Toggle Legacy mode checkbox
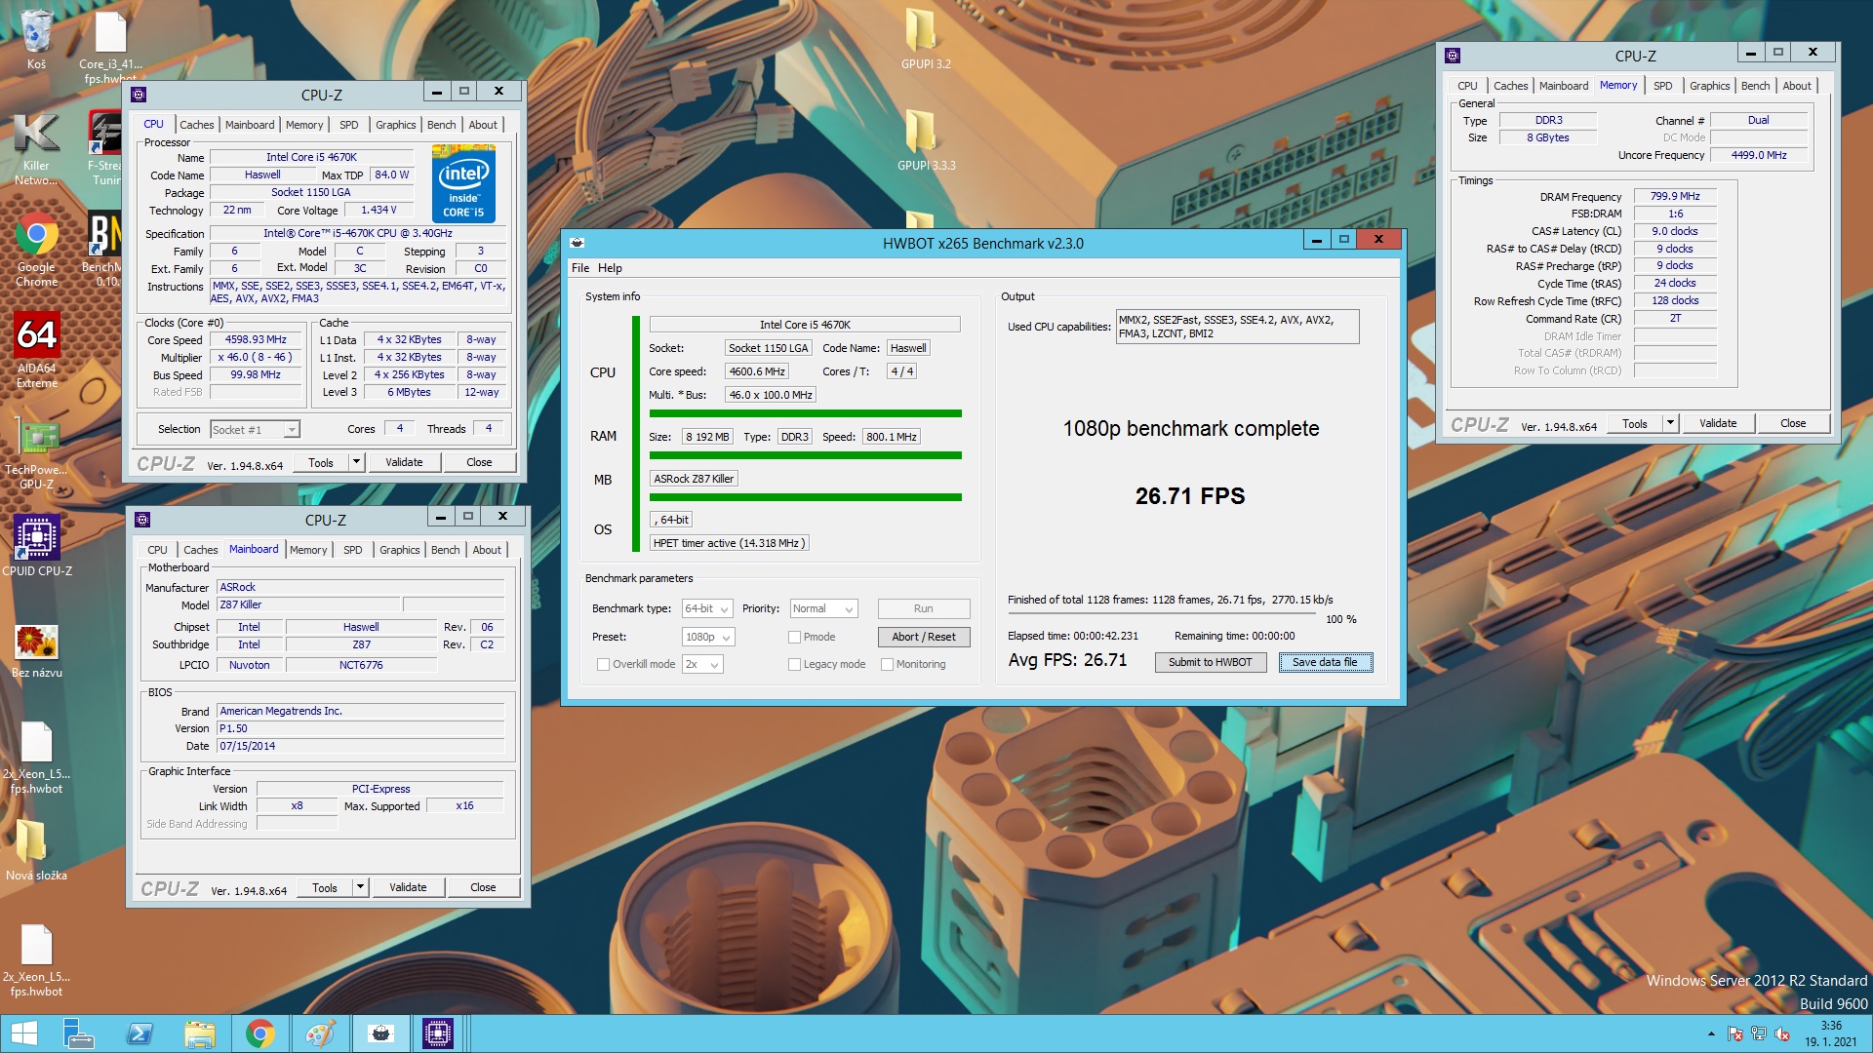 794,665
